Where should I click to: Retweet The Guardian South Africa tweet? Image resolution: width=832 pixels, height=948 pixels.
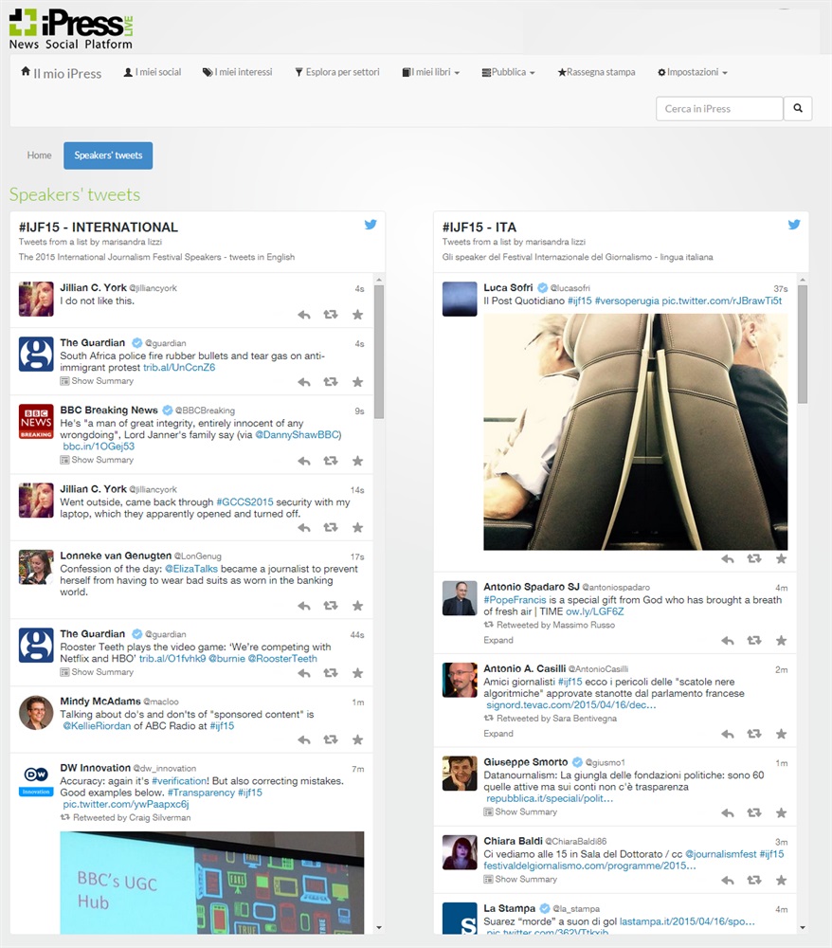pyautogui.click(x=331, y=381)
